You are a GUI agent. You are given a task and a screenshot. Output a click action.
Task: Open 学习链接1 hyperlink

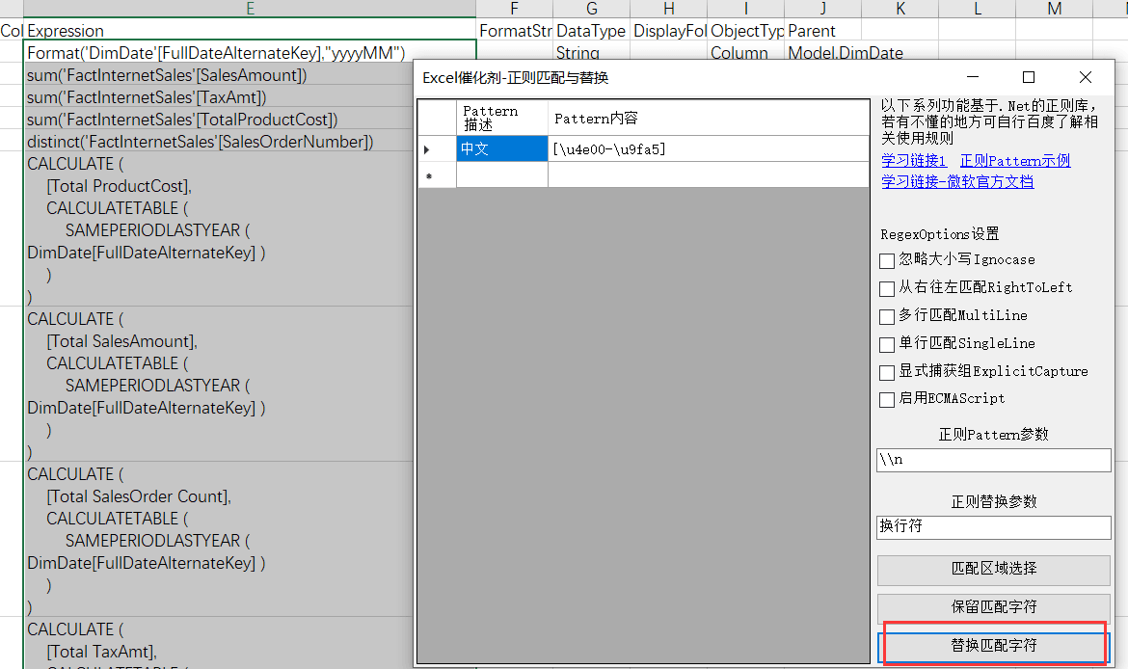click(x=914, y=160)
